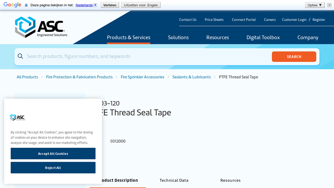Go to Fire Protection & Fabrication Products breadcrumb
This screenshot has width=334, height=188.
click(79, 77)
